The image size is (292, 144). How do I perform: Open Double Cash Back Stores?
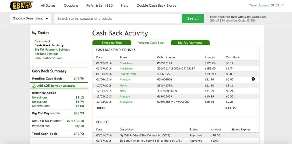pos(157,5)
